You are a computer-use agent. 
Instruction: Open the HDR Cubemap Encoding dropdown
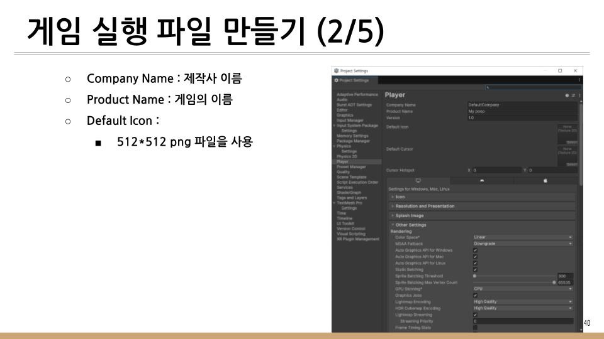pos(523,308)
